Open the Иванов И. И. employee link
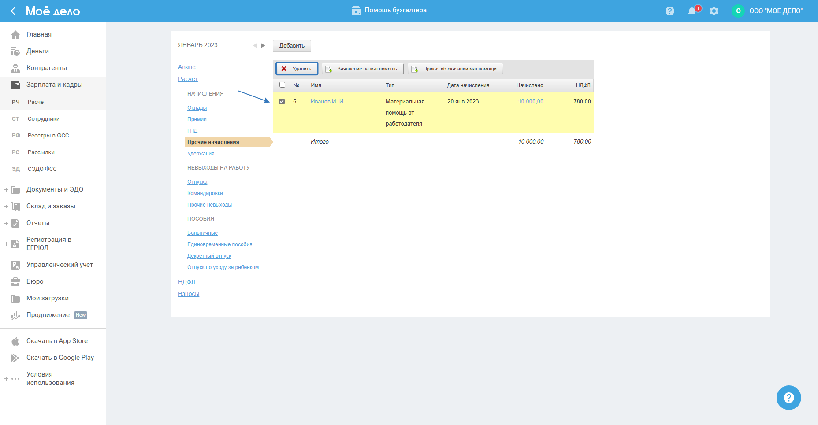This screenshot has height=425, width=818. (x=327, y=102)
